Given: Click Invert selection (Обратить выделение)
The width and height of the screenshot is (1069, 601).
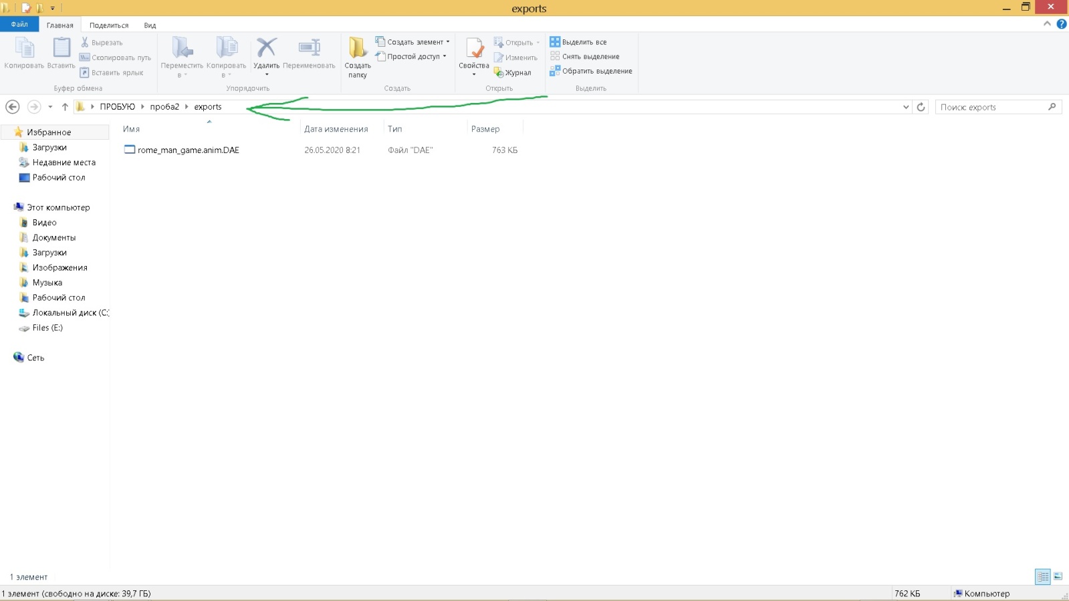Looking at the screenshot, I should point(591,71).
